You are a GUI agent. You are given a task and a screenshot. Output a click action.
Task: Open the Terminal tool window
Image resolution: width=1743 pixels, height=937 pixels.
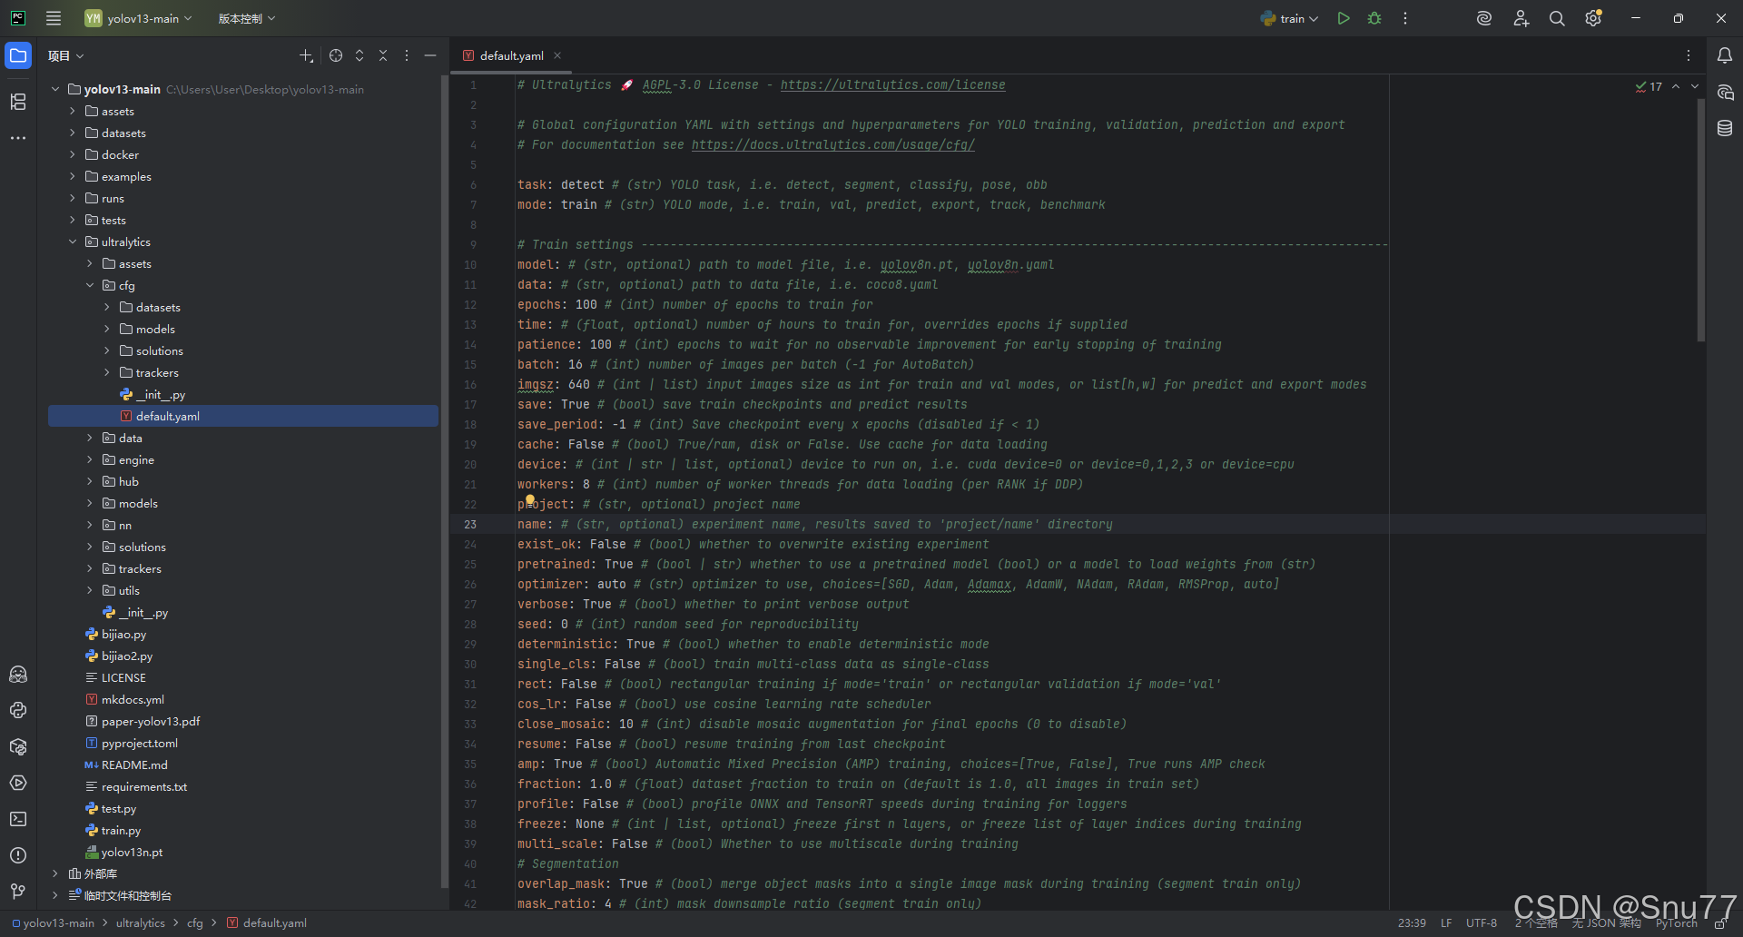click(x=18, y=819)
